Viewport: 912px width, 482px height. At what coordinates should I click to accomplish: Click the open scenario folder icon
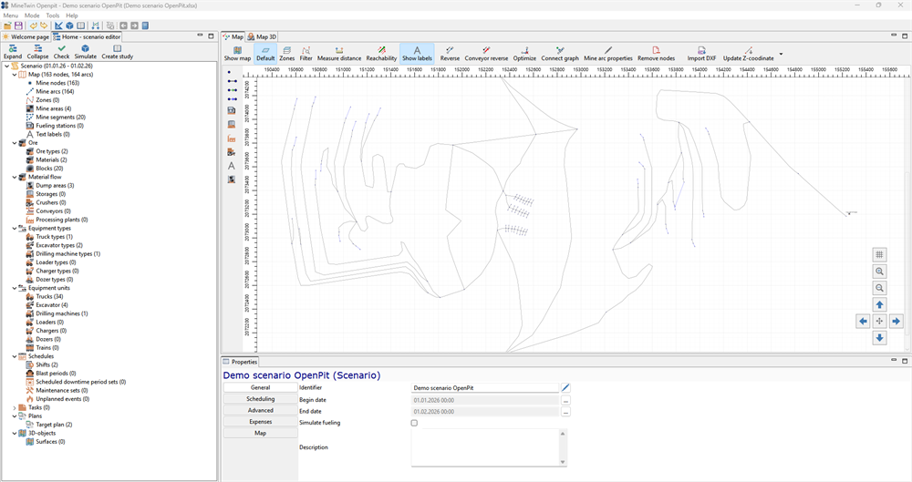pos(7,26)
